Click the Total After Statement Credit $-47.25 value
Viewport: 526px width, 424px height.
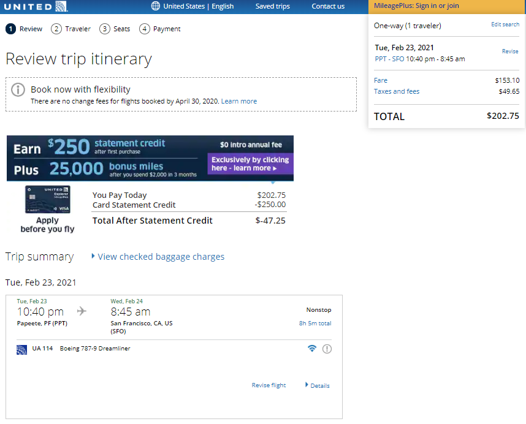270,221
